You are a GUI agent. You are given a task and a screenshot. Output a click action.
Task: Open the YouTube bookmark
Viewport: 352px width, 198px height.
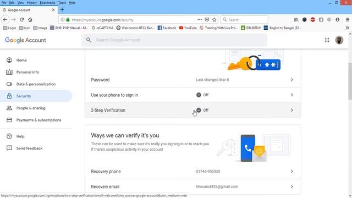coord(188,28)
